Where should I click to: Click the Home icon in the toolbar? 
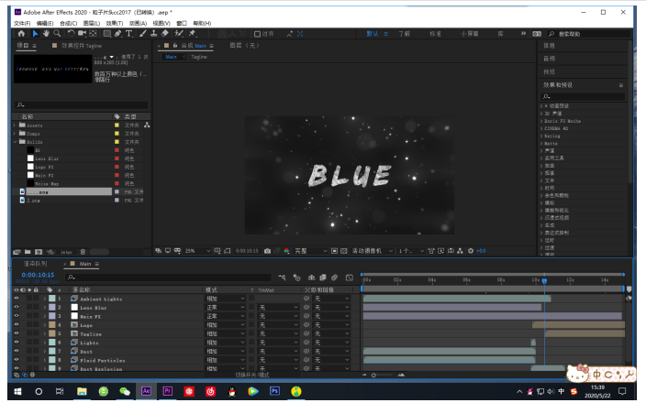tap(21, 34)
